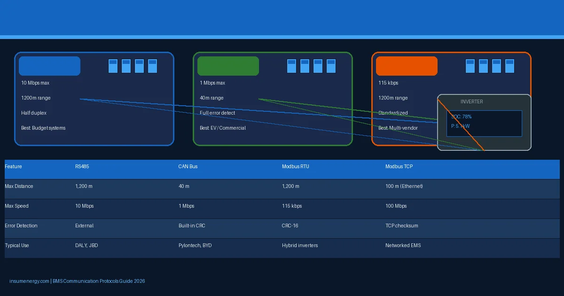Viewport: 564px width, 296px height.
Task: Click "Standardized" in the orange card
Action: click(393, 113)
